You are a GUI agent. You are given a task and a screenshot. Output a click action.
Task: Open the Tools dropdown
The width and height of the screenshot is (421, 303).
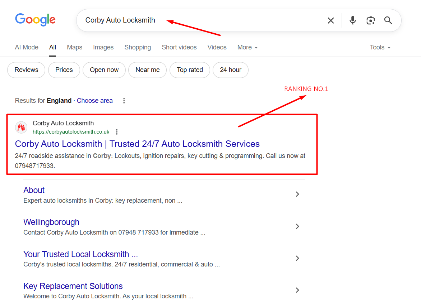coord(380,47)
